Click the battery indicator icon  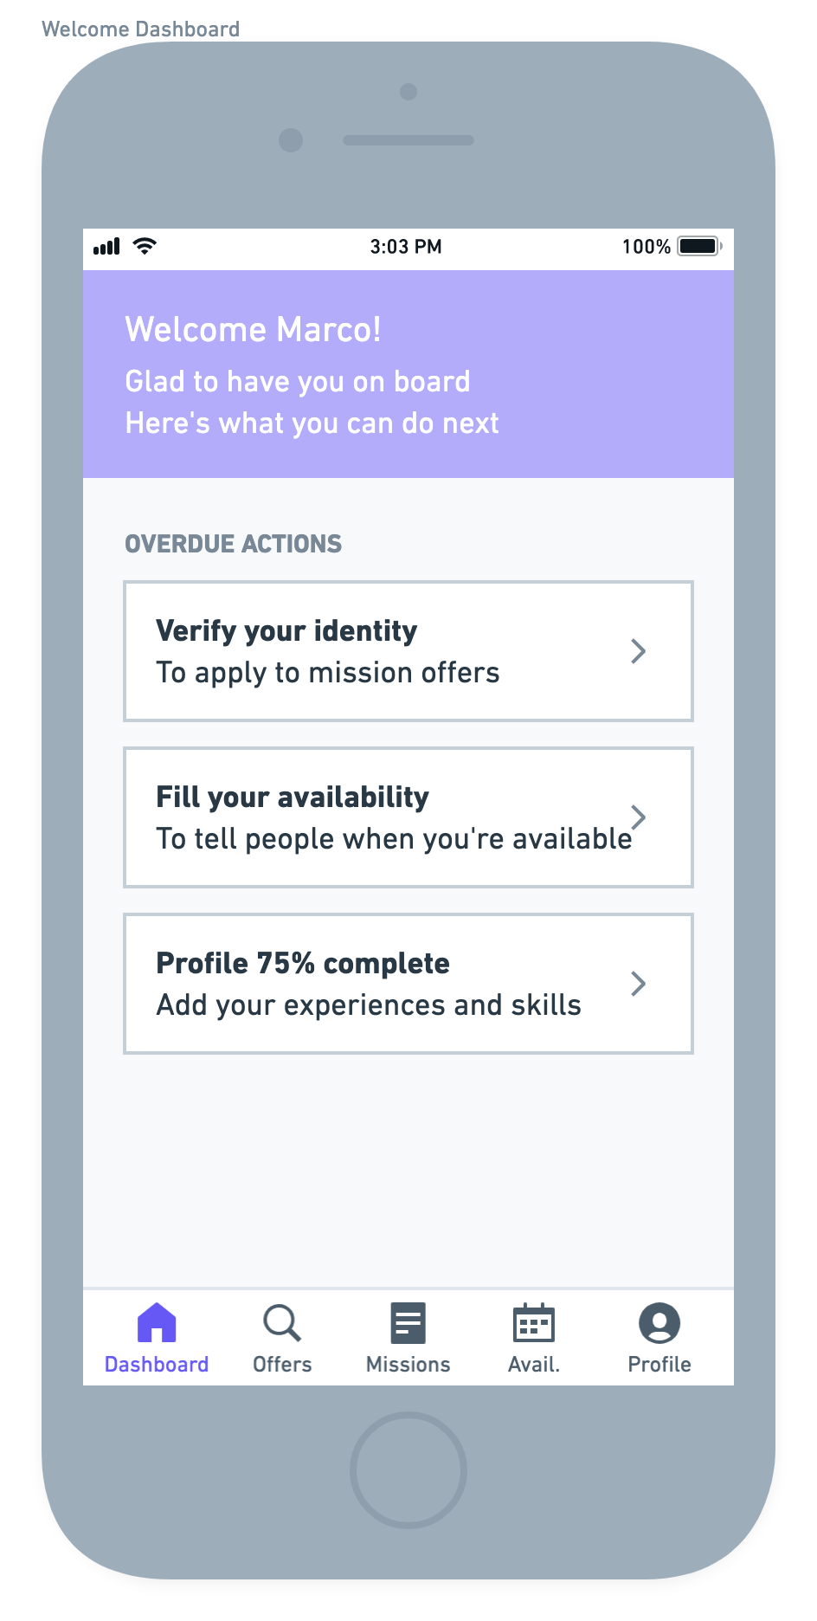pos(700,246)
